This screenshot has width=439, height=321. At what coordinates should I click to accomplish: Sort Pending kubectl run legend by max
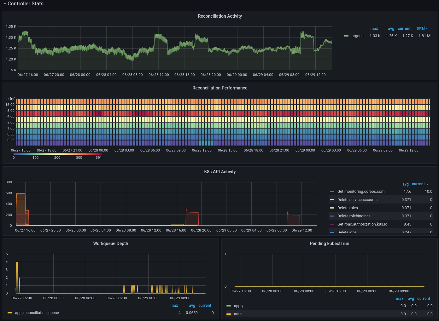click(400, 299)
